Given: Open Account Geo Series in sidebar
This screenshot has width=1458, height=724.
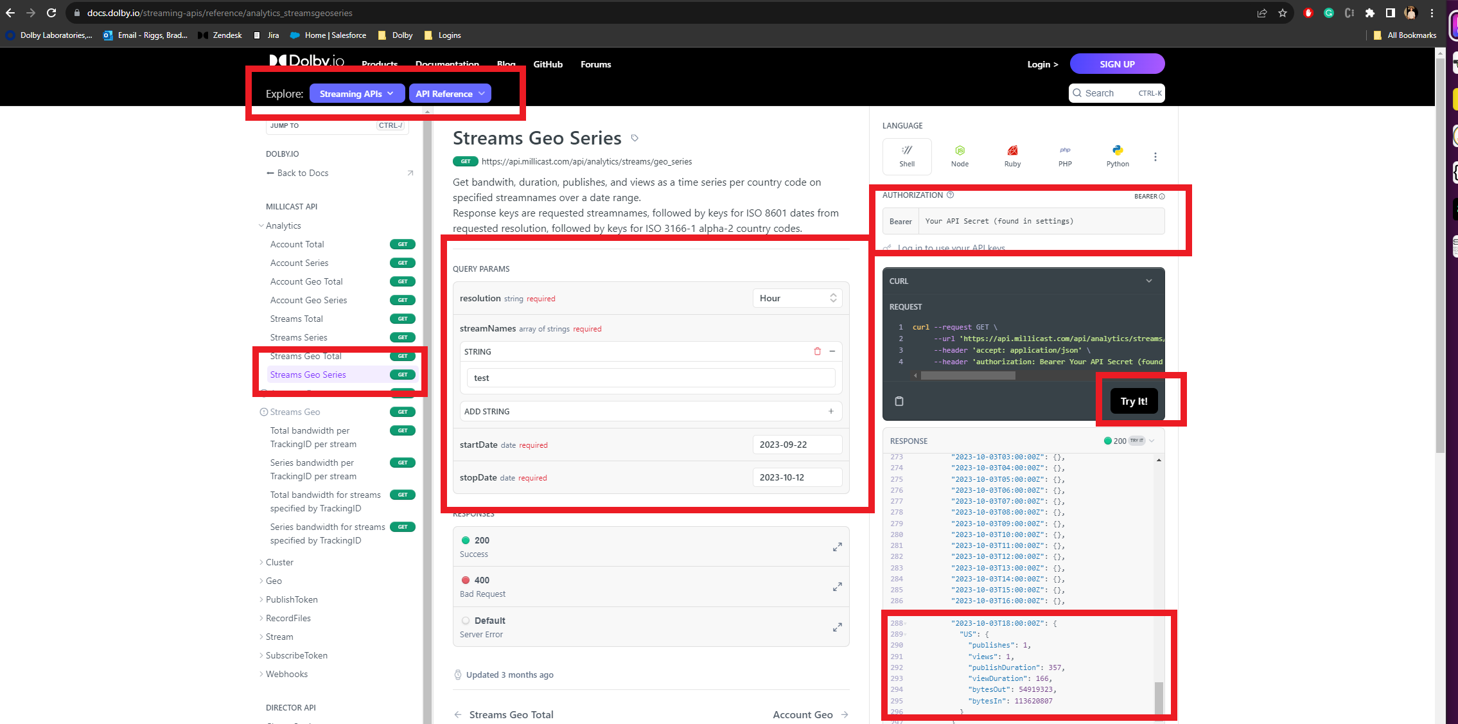Looking at the screenshot, I should (x=308, y=300).
